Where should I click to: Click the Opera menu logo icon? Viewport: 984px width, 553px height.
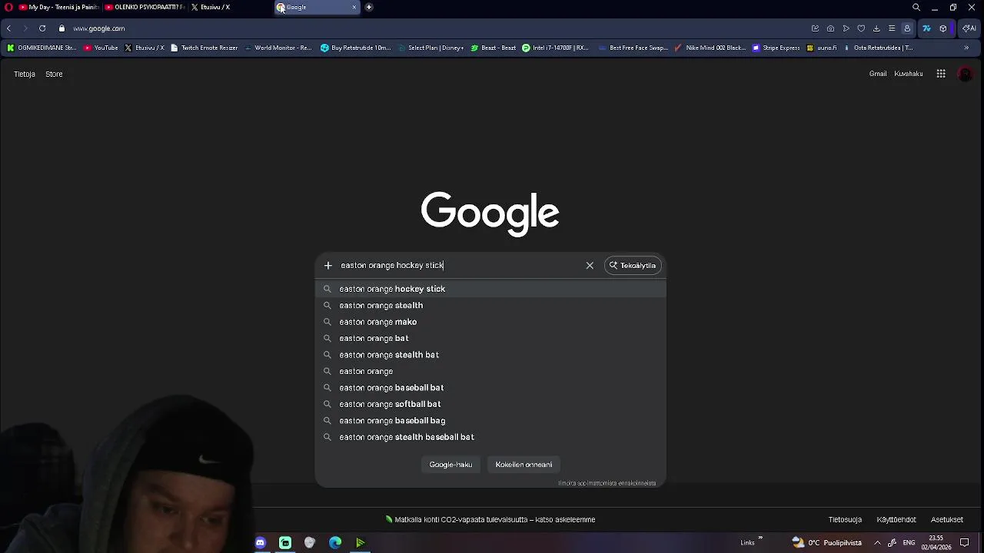coord(9,7)
